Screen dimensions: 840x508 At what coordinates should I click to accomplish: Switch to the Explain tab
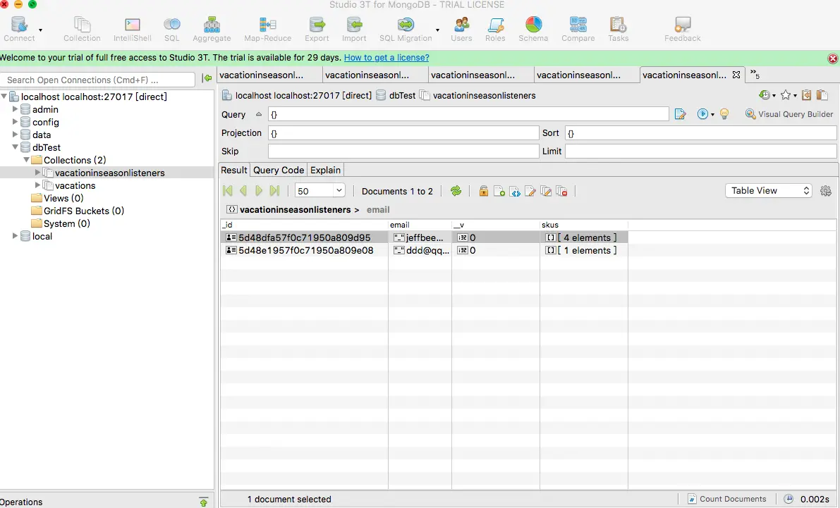click(325, 171)
